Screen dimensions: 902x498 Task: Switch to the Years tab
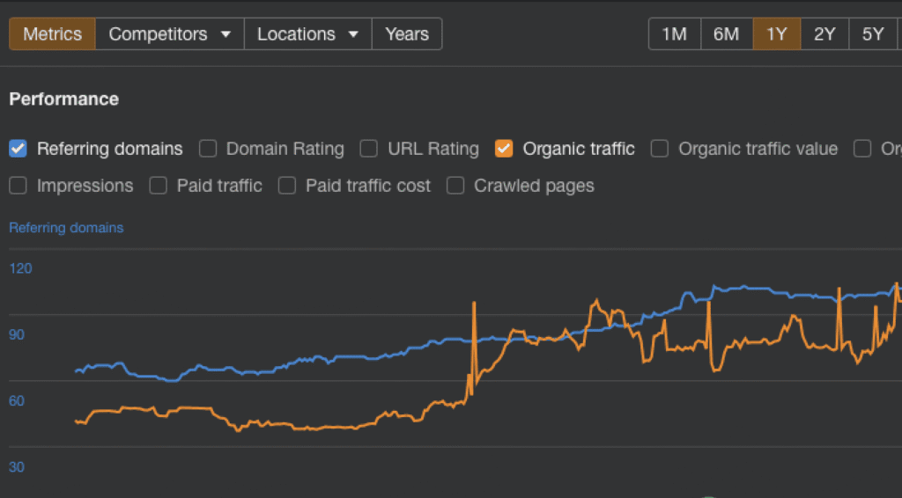(x=406, y=34)
